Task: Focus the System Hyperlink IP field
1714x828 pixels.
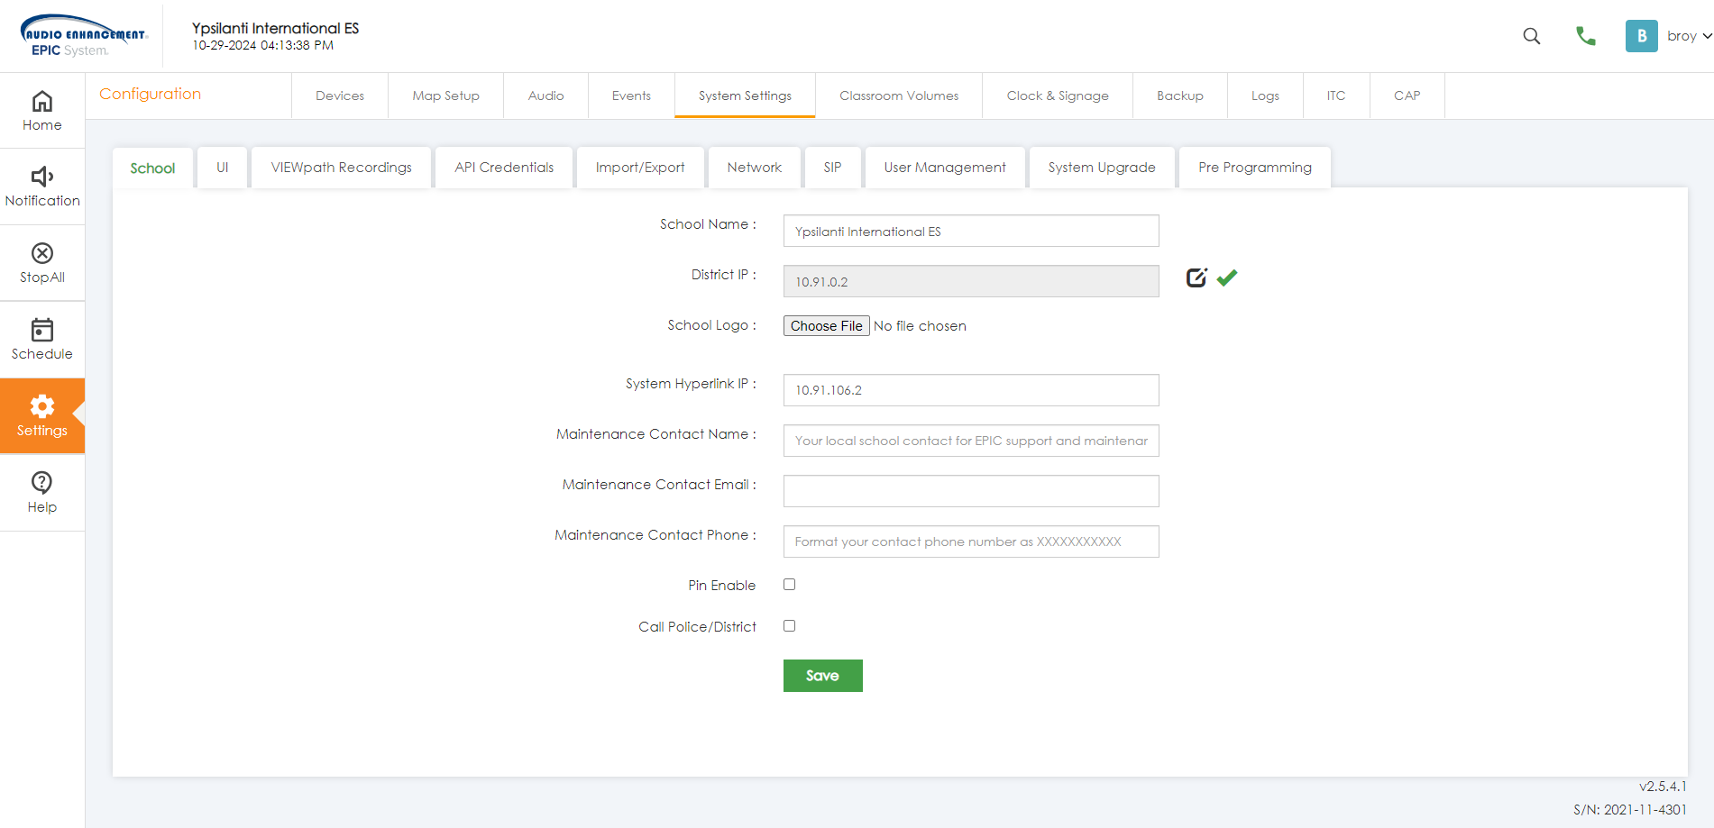Action: [x=970, y=390]
